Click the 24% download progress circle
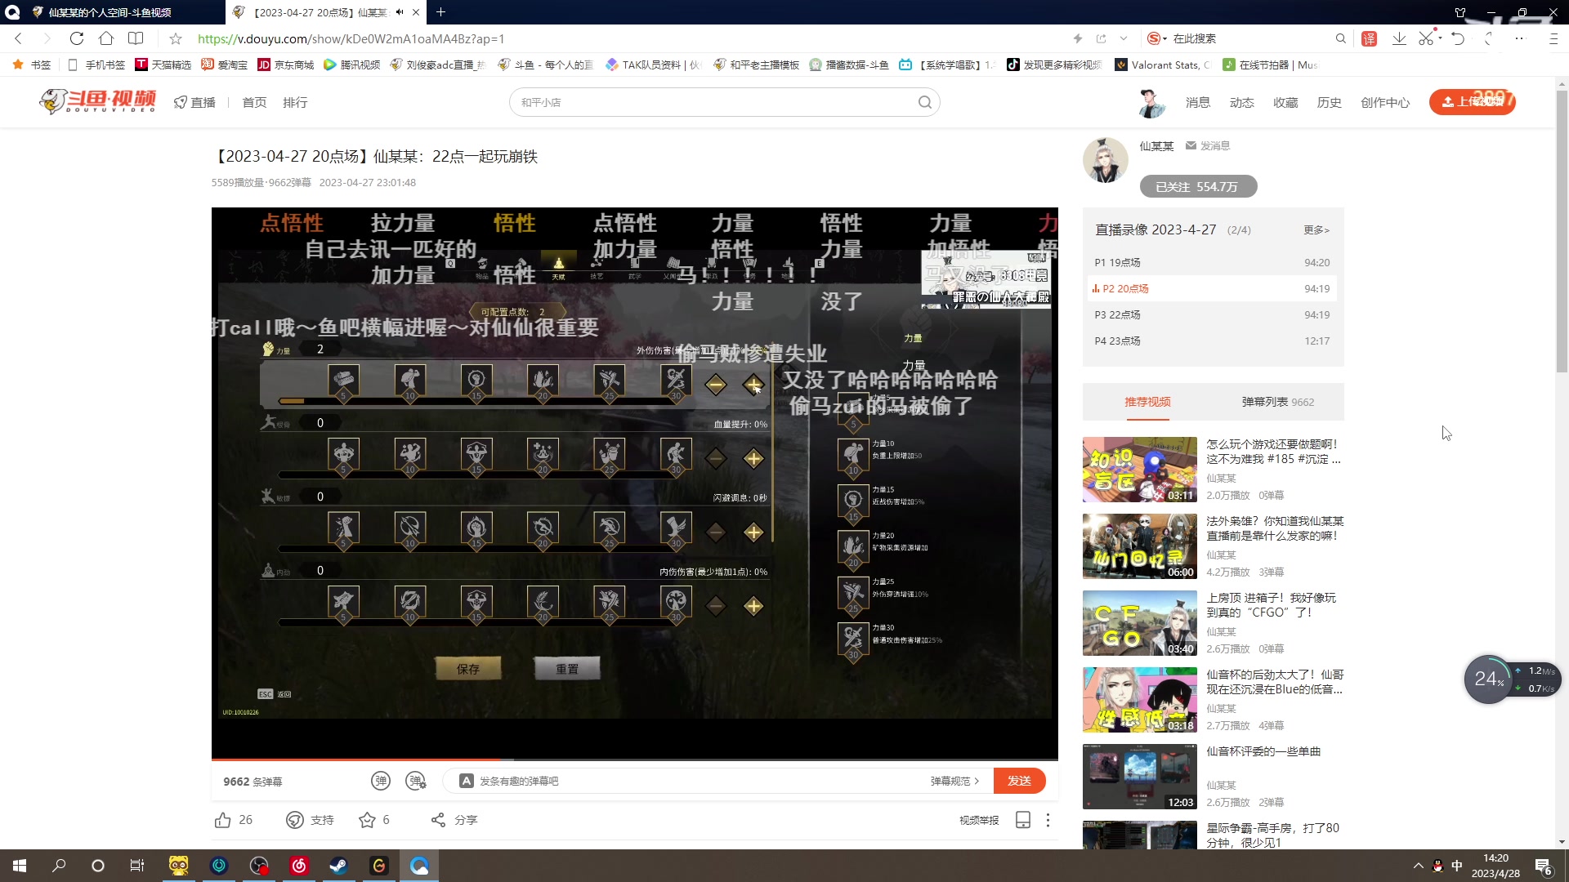Image resolution: width=1569 pixels, height=882 pixels. coord(1489,679)
